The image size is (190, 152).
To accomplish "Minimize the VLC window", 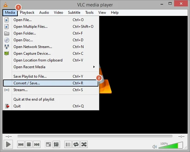I will pos(162,4).
